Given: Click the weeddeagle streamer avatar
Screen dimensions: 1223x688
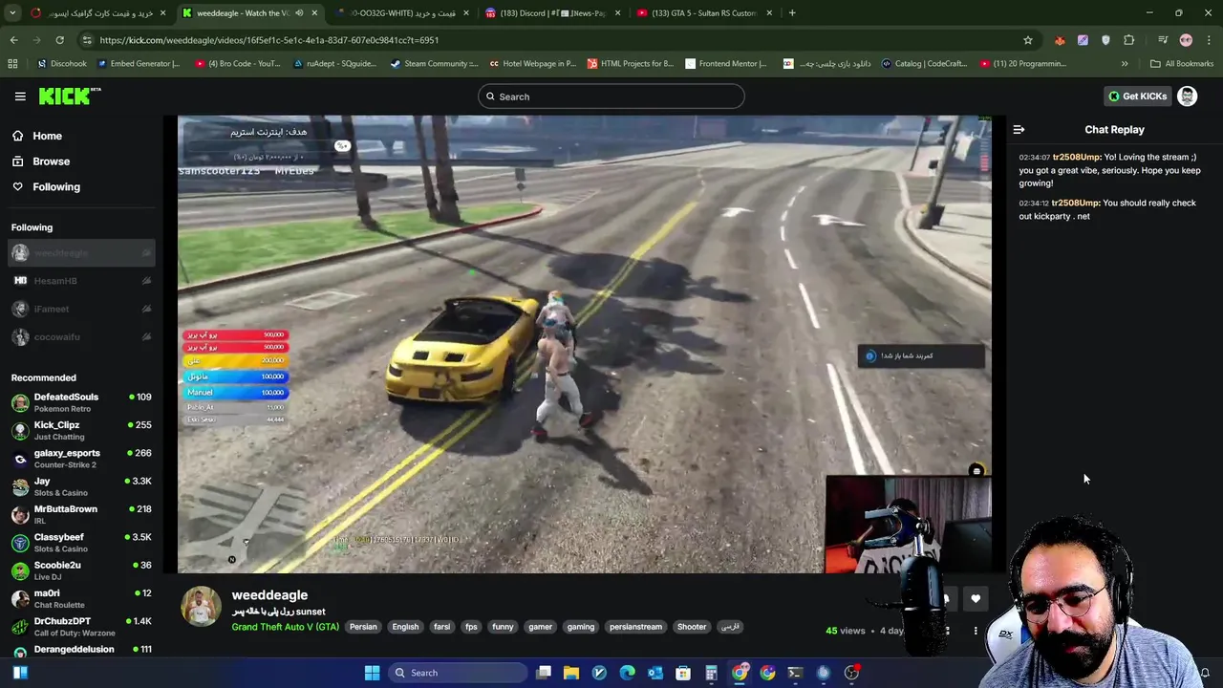Looking at the screenshot, I should [201, 608].
